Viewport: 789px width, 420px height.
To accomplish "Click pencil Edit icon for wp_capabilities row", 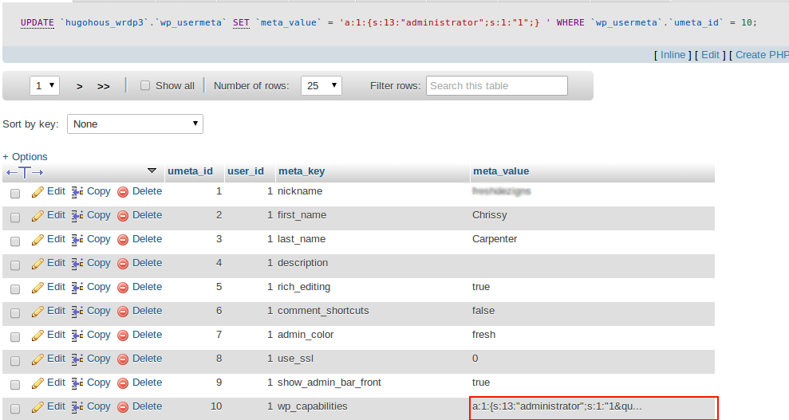I will 37,407.
